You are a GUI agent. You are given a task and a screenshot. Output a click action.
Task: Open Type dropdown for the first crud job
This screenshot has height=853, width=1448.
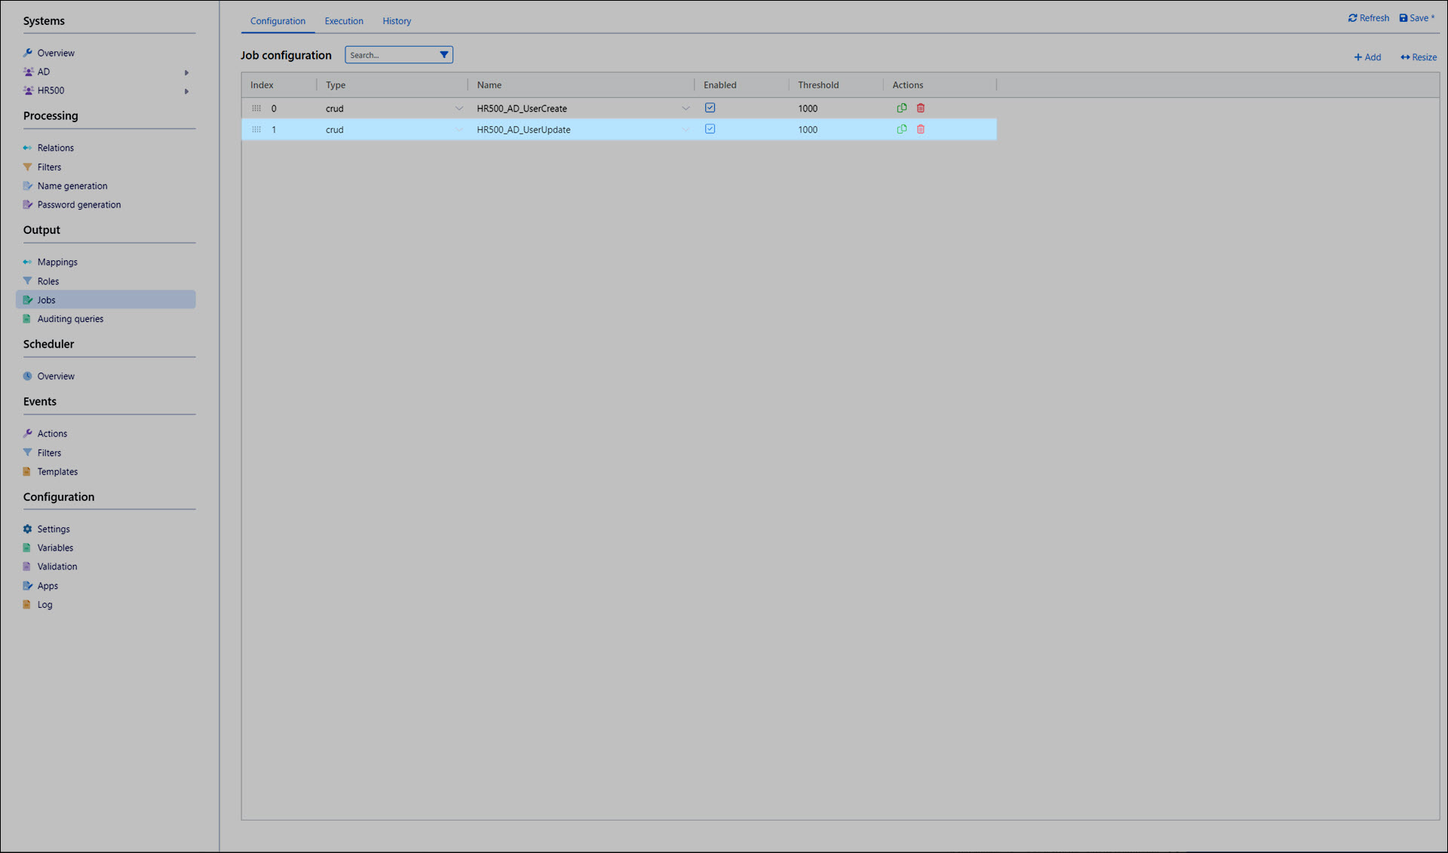point(459,109)
